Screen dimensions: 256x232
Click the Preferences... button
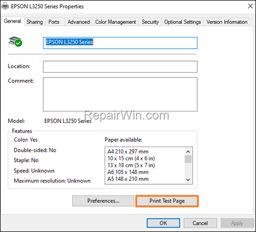tap(103, 201)
